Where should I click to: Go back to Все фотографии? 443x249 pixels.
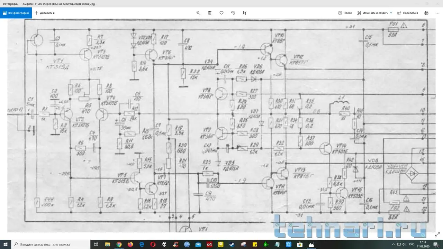coord(16,13)
